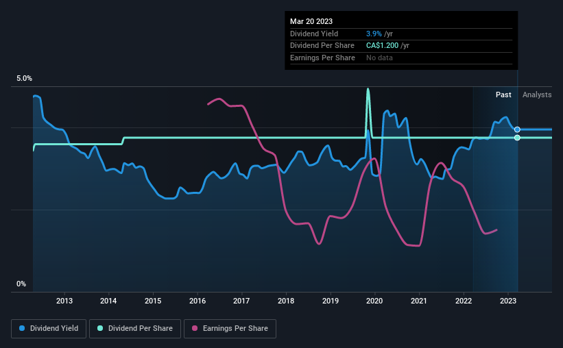Select the 2017 axis label

pos(241,301)
